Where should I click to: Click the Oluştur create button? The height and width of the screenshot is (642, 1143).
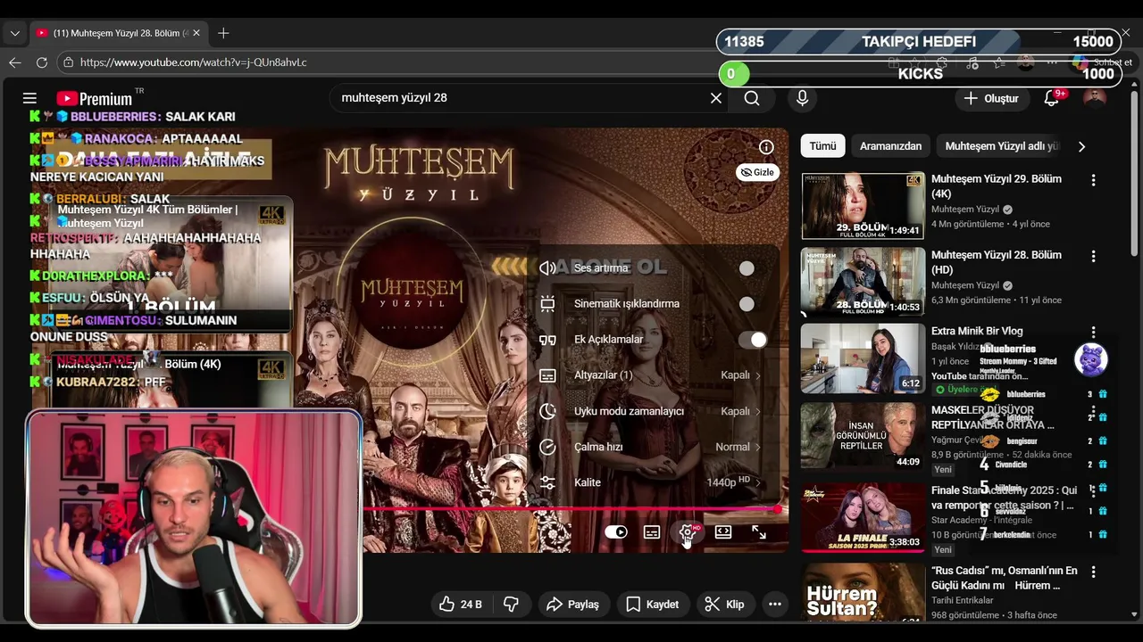[991, 98]
